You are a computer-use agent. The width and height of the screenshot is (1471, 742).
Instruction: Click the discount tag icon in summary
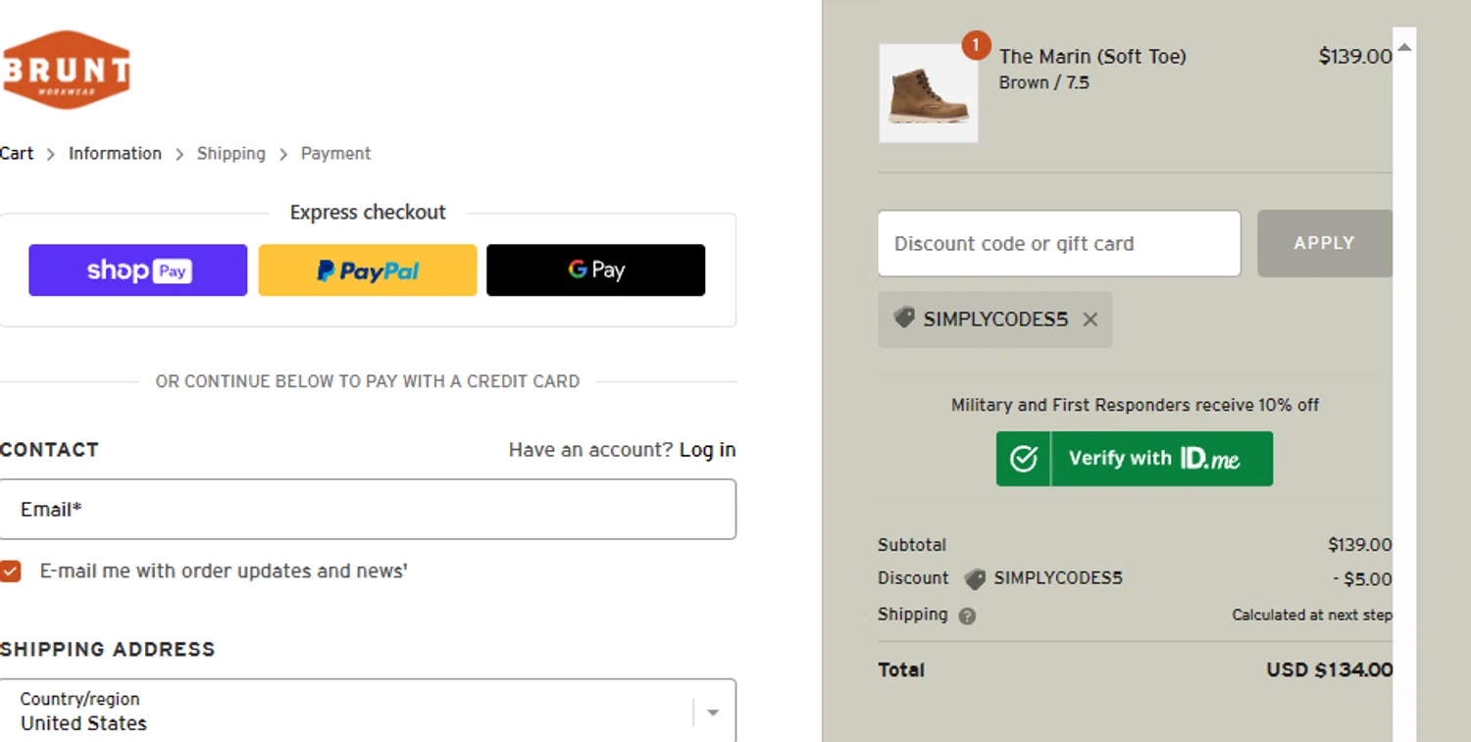[975, 579]
